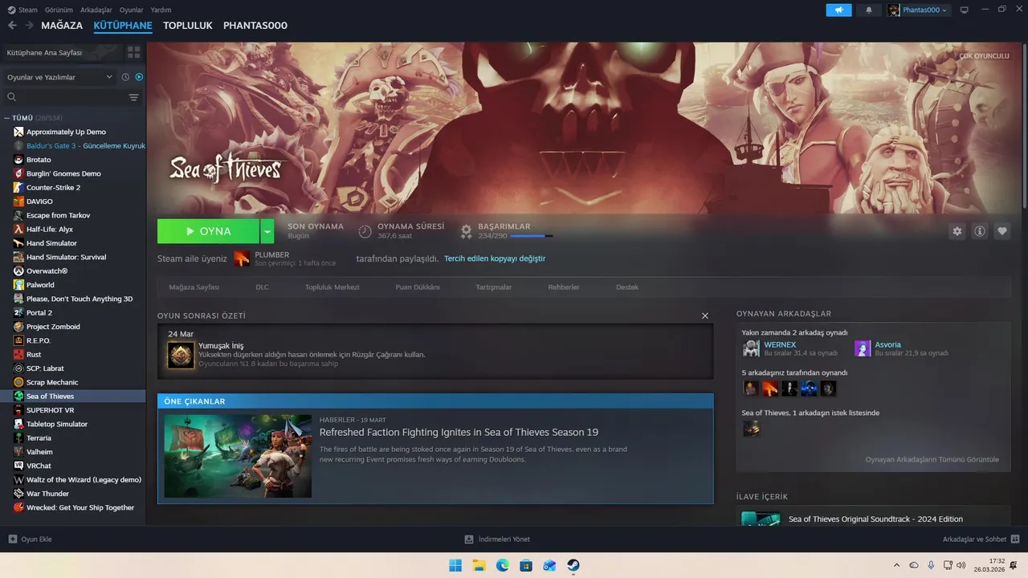
Task: Open Sea of Thieves Original Soundtrack thumbnail
Action: (x=761, y=519)
